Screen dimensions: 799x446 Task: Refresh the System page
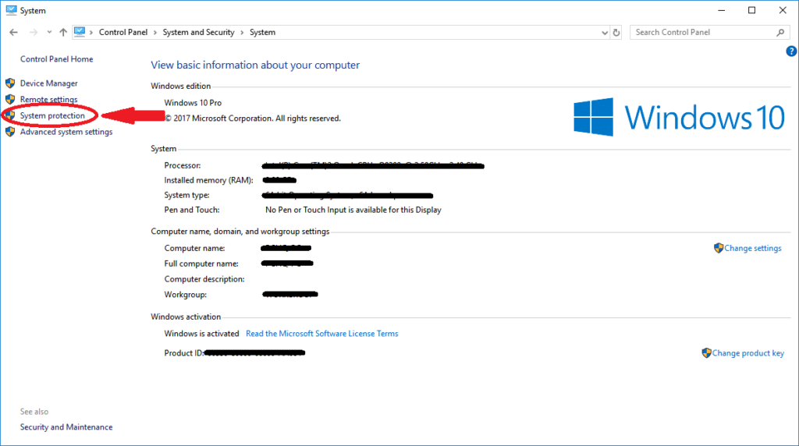point(616,33)
